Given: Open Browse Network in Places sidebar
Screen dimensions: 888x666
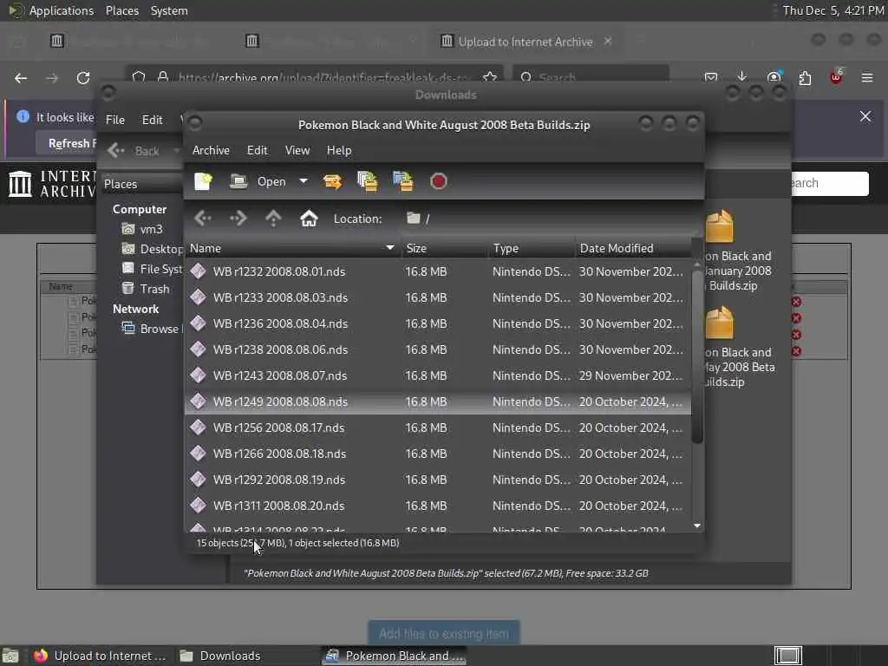Looking at the screenshot, I should [x=152, y=329].
